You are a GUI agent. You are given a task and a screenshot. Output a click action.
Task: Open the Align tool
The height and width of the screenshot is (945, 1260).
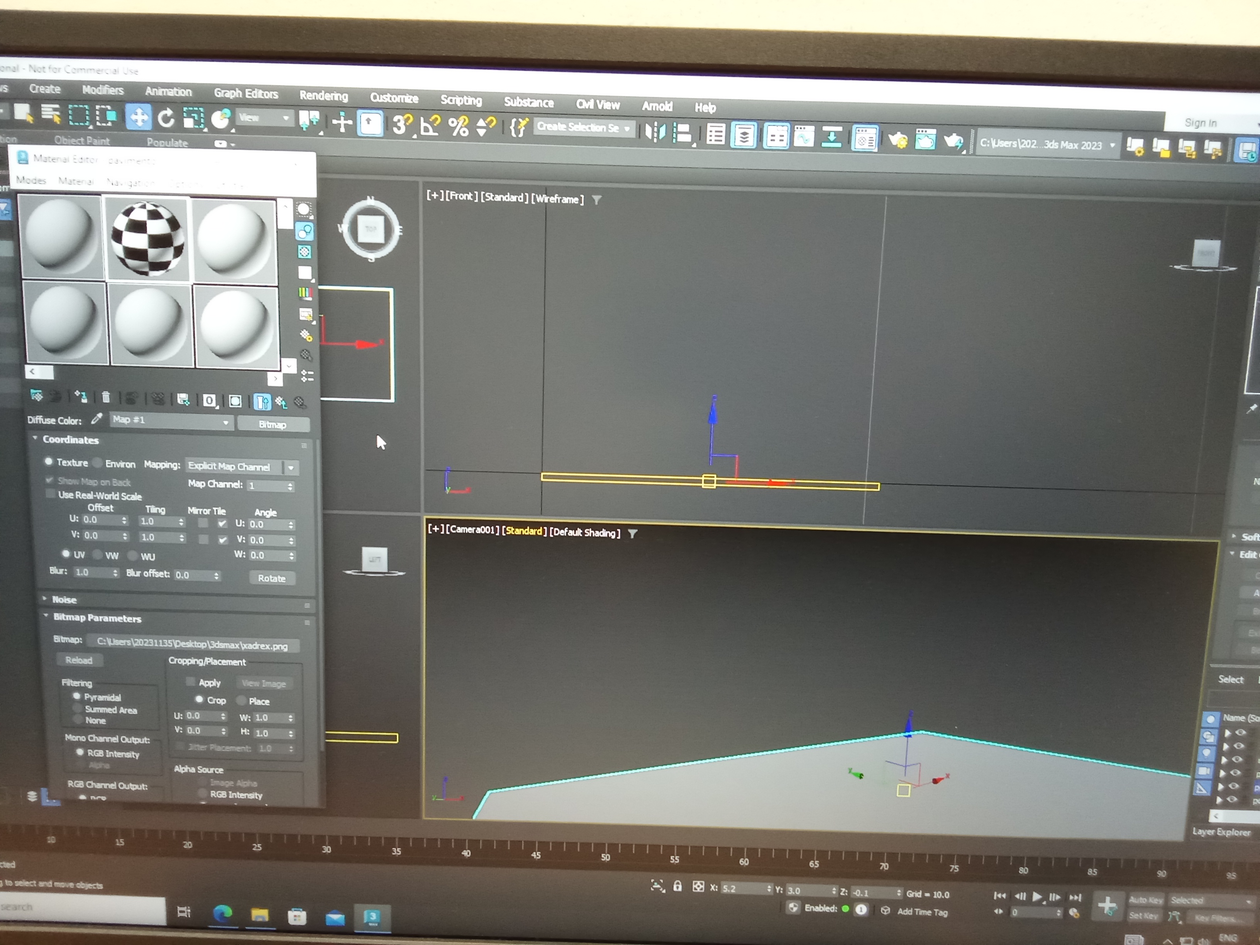[682, 133]
